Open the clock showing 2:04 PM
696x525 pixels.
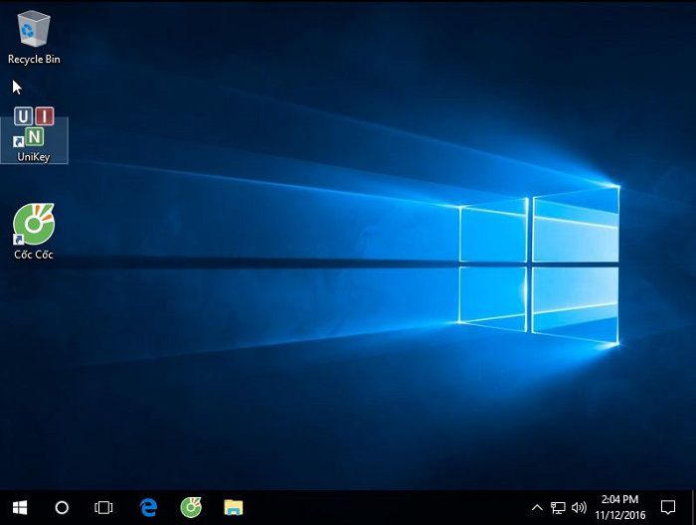coord(620,508)
